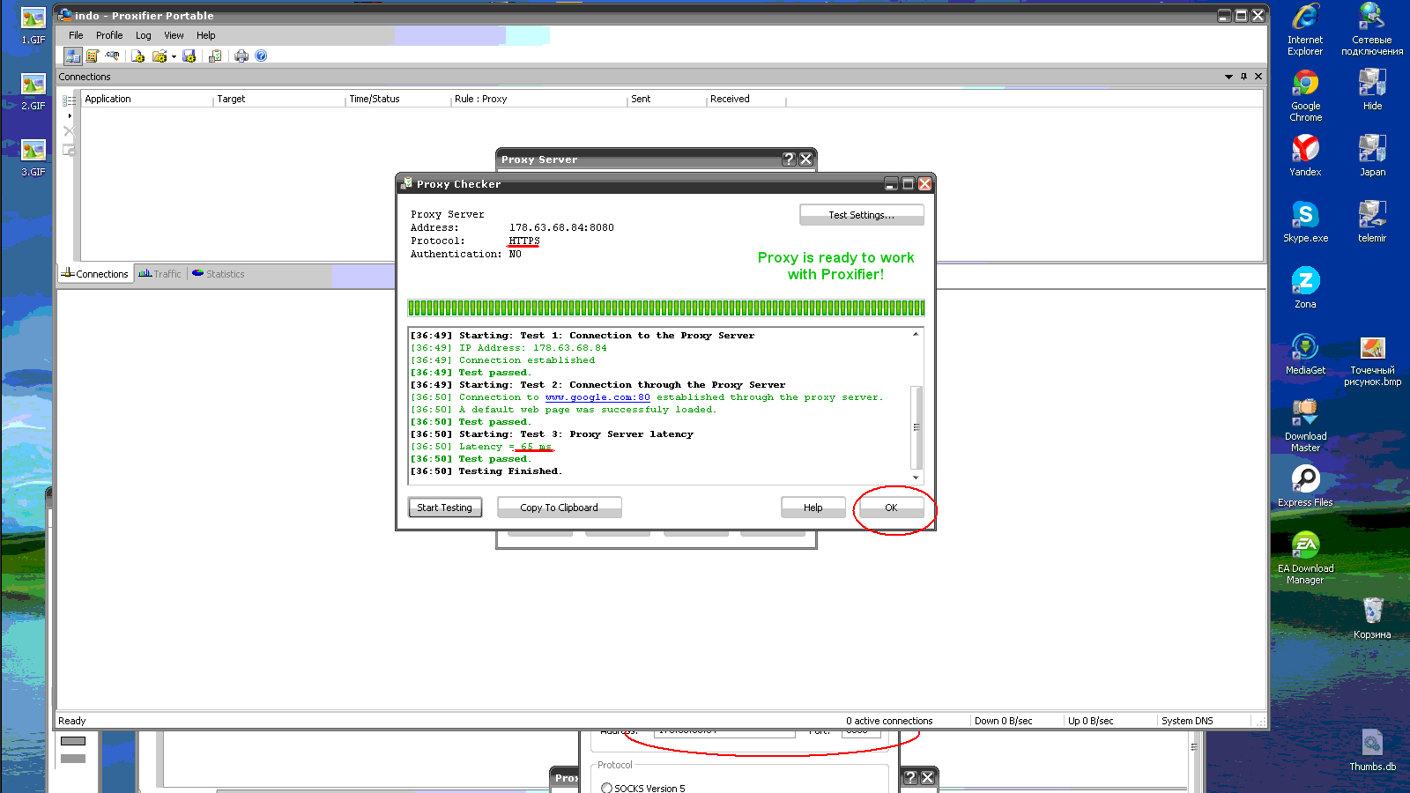Screen dimensions: 1410x793
Task: Open the Internet Explorer desktop icon
Action: (x=1305, y=29)
